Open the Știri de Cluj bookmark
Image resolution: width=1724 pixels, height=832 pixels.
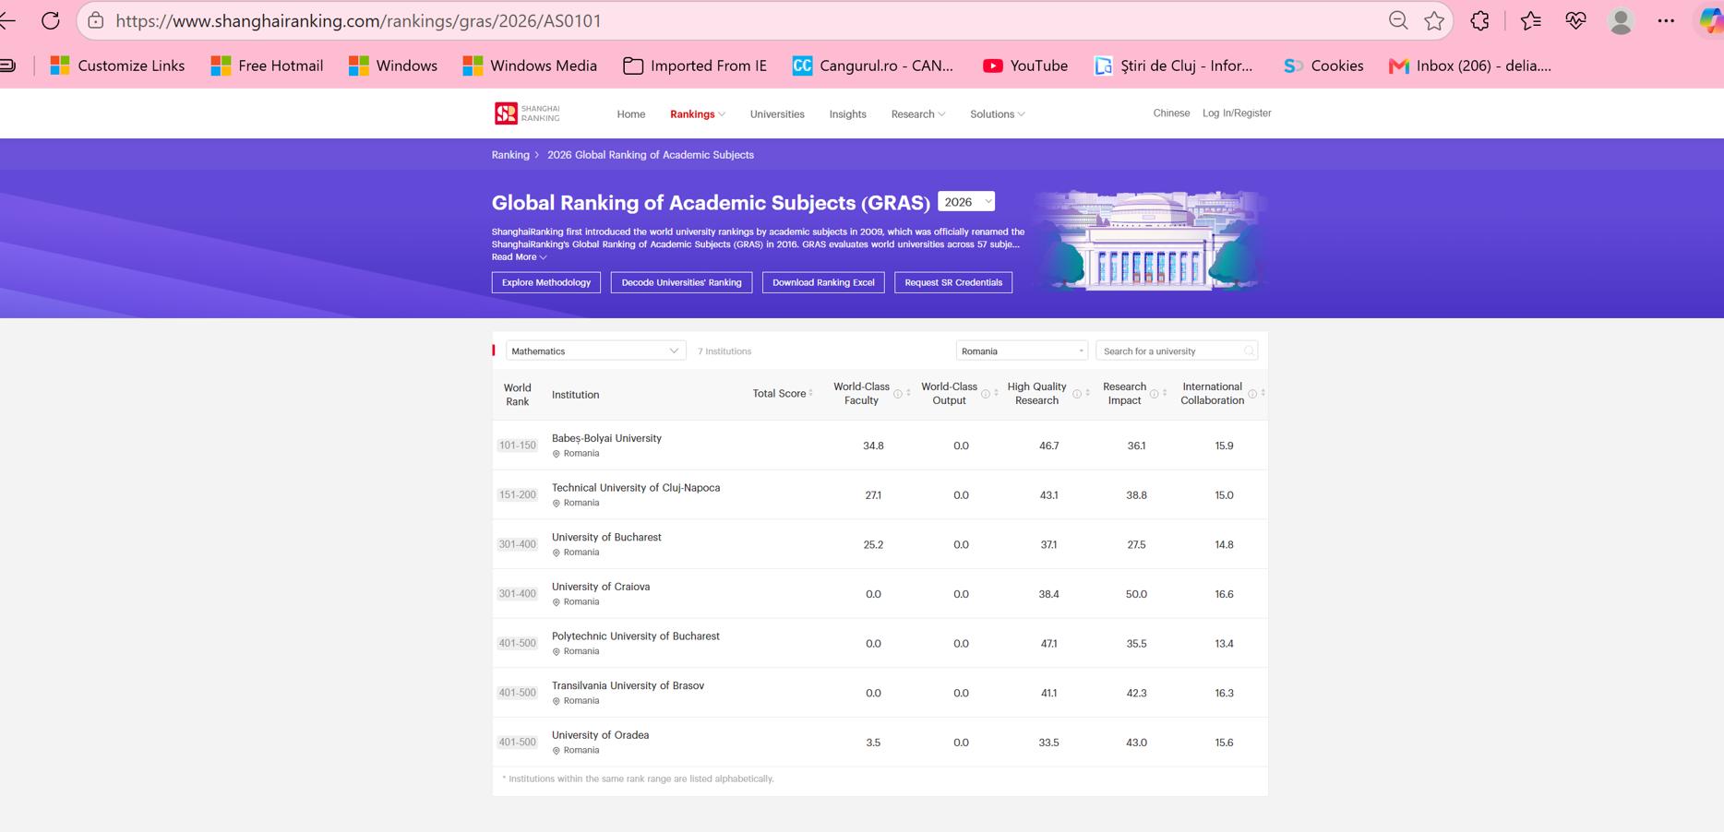click(1173, 65)
